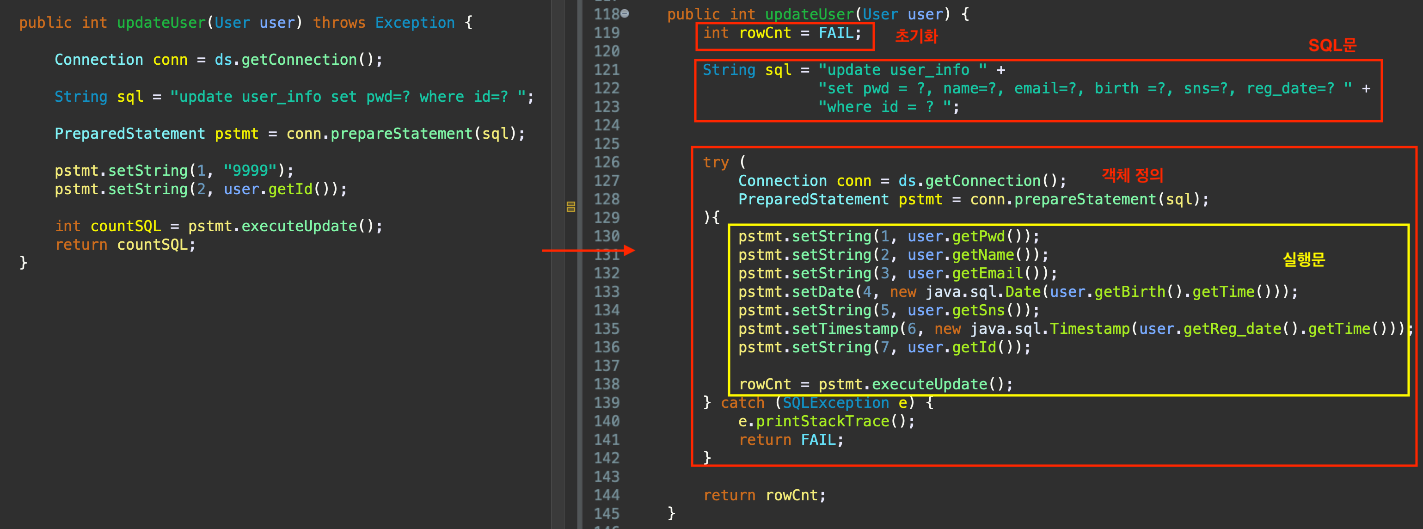Viewport: 1423px width, 529px height.
Task: Click the red '객체 정의' annotation label
Action: point(1132,176)
